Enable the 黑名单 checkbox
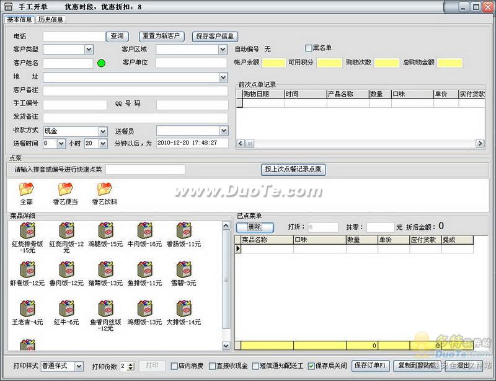This screenshot has width=496, height=381. click(x=309, y=48)
